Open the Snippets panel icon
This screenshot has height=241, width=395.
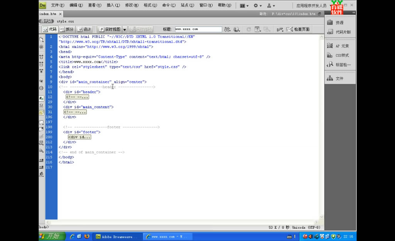click(x=330, y=32)
